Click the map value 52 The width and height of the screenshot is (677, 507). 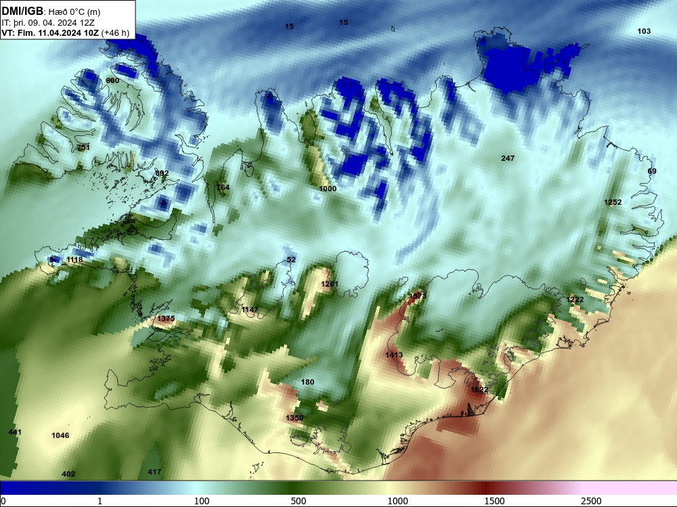tap(291, 260)
